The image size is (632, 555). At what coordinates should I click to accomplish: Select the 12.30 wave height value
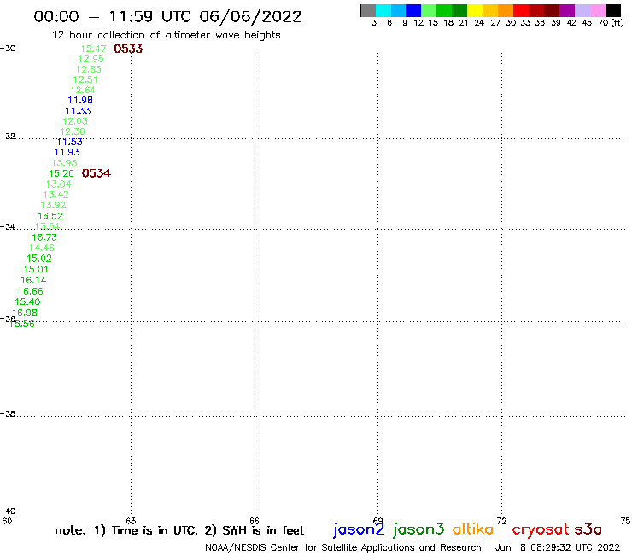[x=73, y=131]
